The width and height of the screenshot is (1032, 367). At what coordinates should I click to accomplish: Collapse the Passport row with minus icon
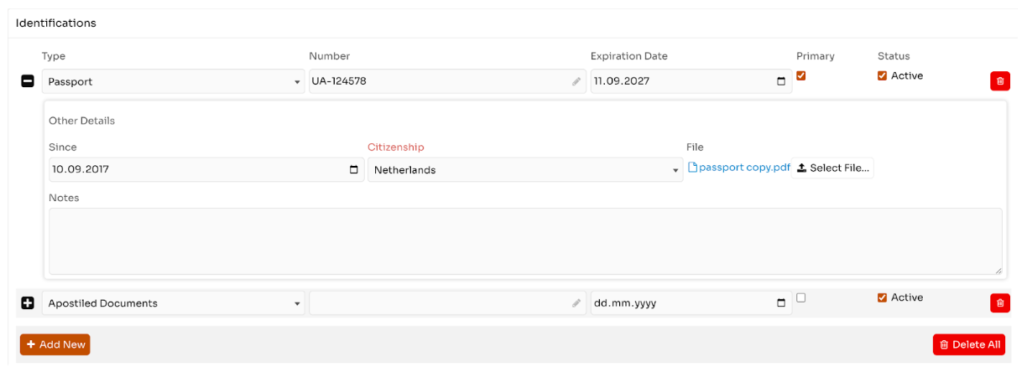point(28,81)
